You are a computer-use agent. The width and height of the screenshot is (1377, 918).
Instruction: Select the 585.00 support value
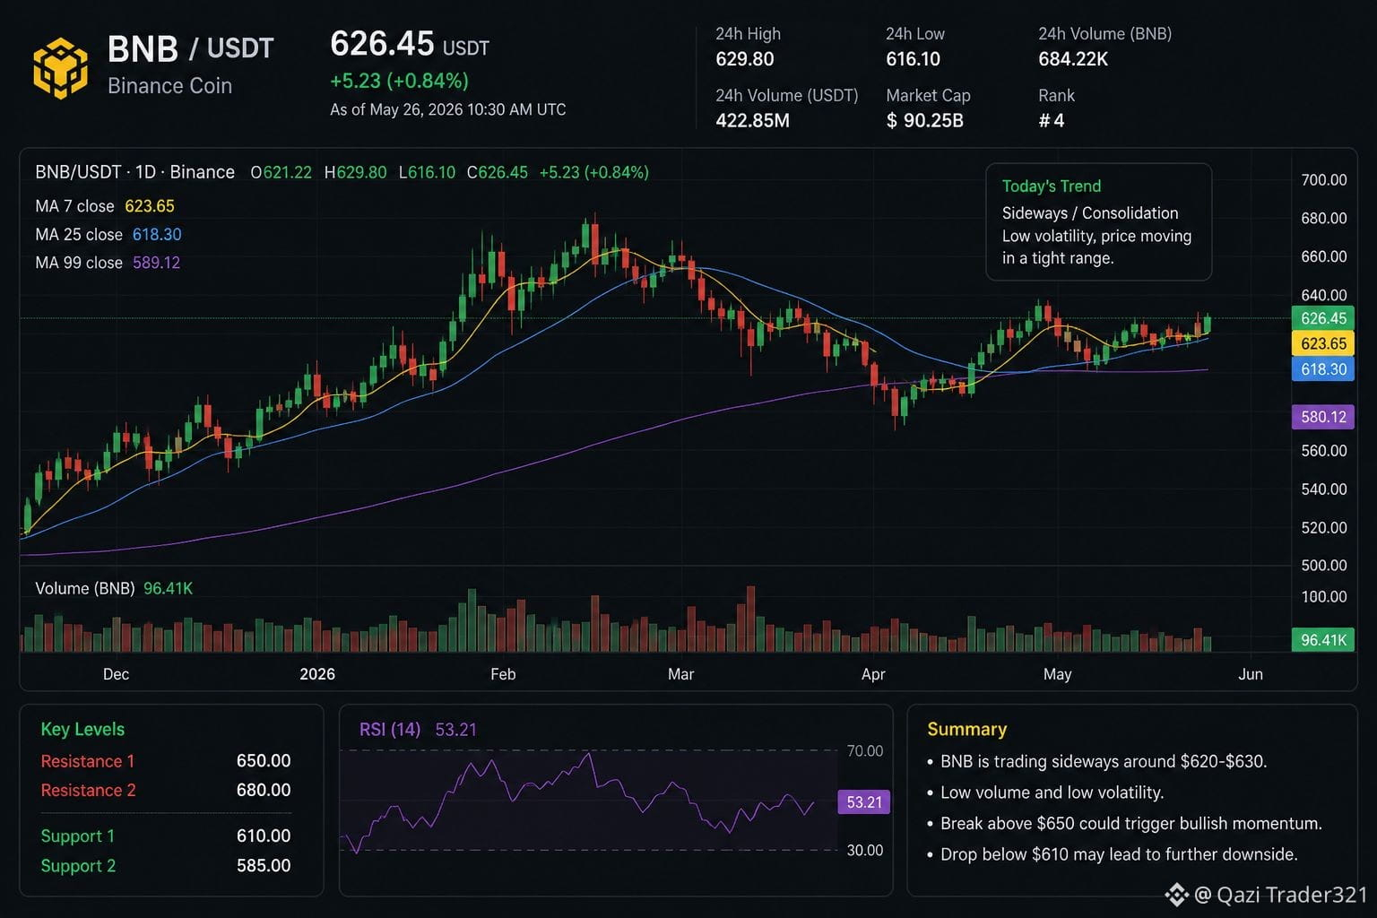coord(264,866)
